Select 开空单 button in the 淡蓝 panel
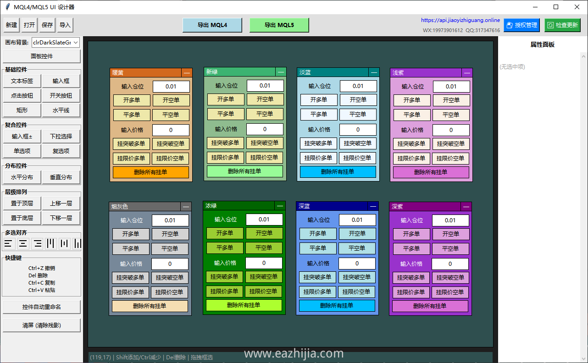This screenshot has width=588, height=363. point(358,100)
